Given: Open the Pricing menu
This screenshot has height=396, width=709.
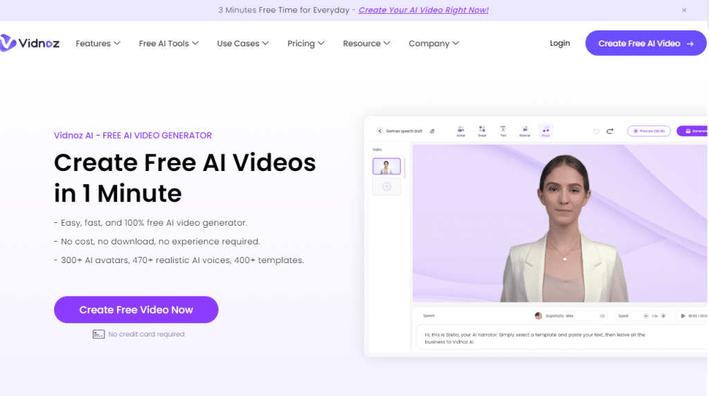Looking at the screenshot, I should (305, 44).
